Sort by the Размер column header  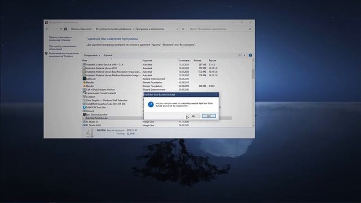197,60
